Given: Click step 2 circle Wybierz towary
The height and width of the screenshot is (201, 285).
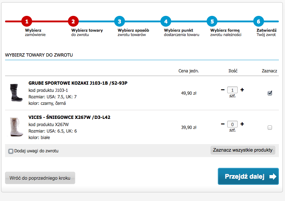Looking at the screenshot, I should [x=73, y=21].
